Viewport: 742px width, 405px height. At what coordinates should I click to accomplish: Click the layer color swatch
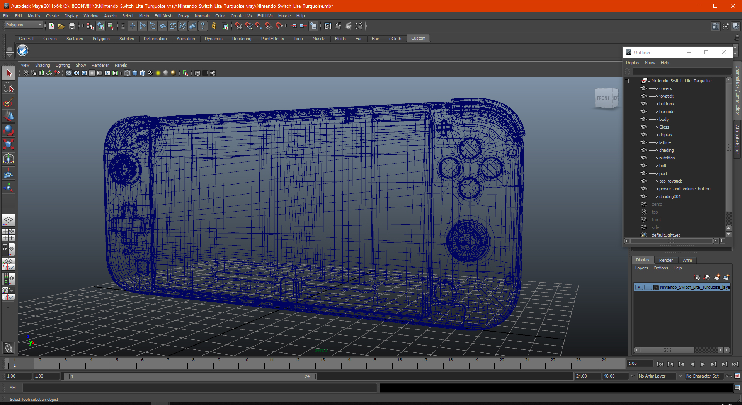656,287
